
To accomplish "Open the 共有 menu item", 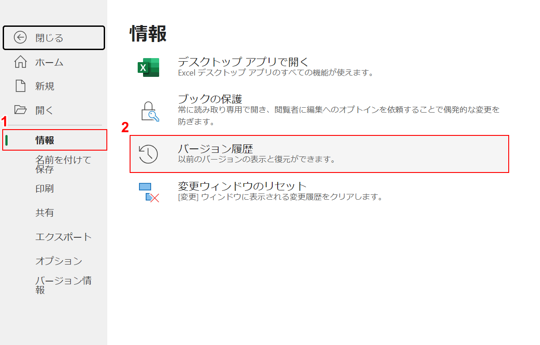I will 45,213.
